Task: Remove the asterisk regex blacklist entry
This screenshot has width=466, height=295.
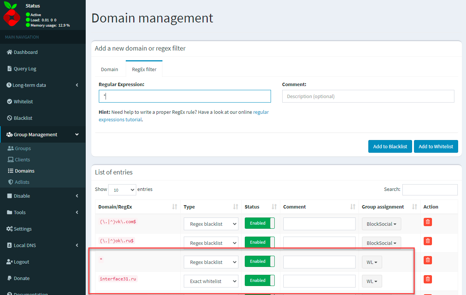Action: (x=428, y=260)
